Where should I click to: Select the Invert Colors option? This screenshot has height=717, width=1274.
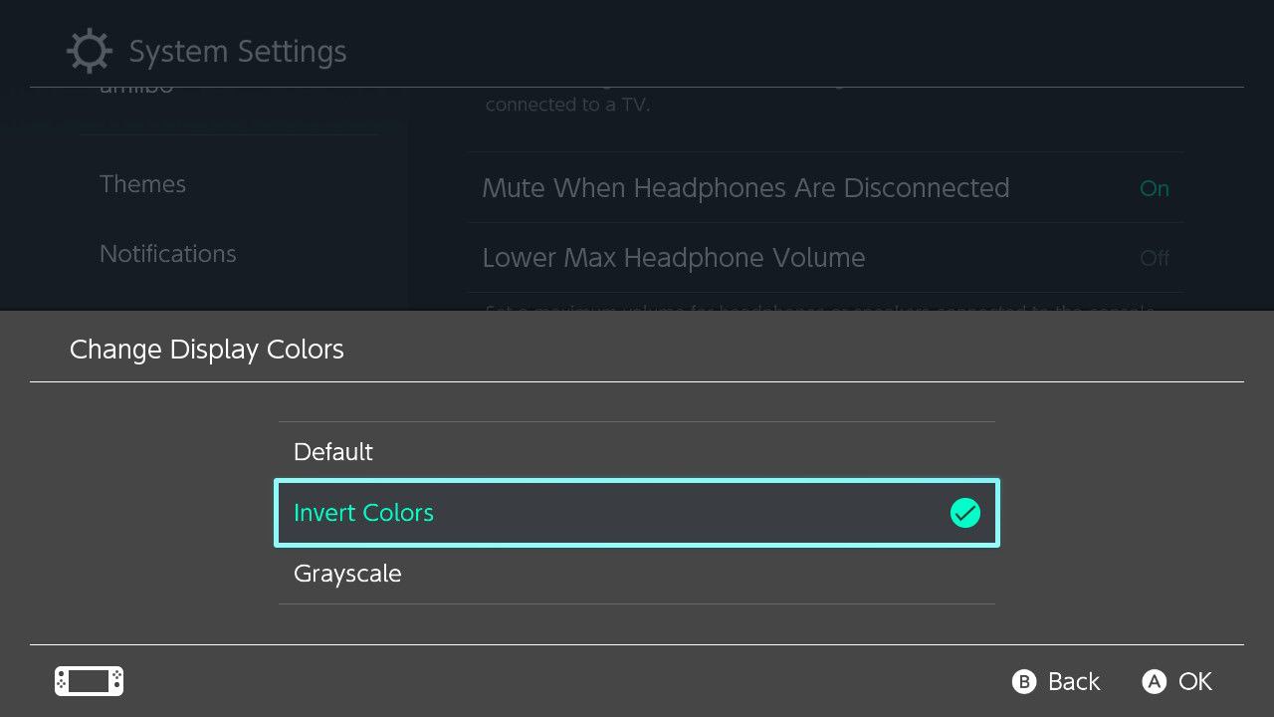(363, 513)
